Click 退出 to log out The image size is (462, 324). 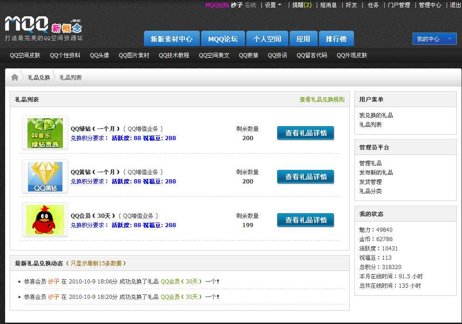click(x=455, y=5)
